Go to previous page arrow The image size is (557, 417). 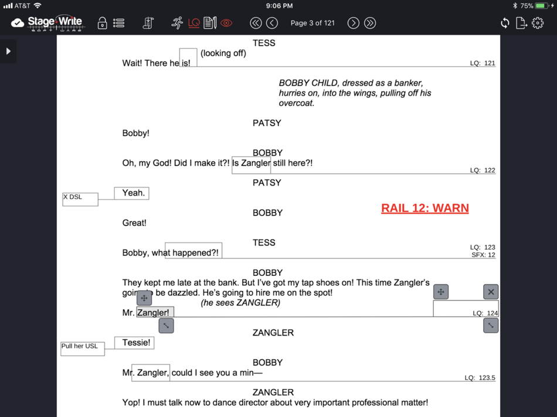(x=272, y=23)
